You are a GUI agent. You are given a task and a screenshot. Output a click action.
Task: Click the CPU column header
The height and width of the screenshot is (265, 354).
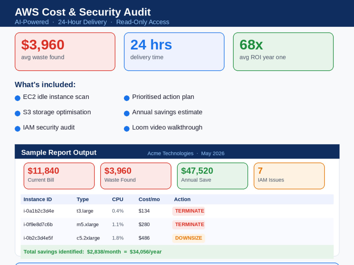click(x=118, y=199)
